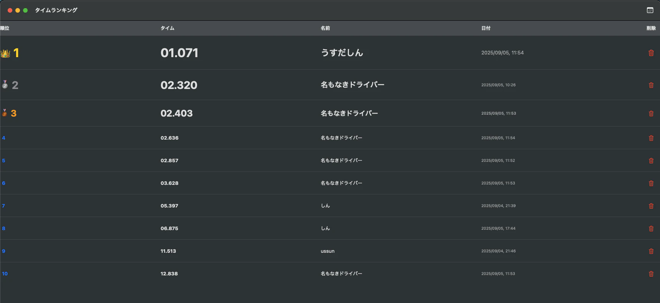
Task: Select the time 02.320
Action: 179,85
